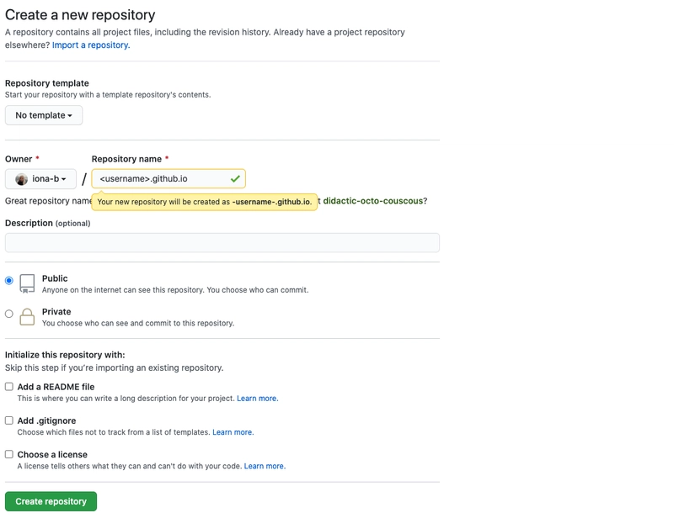Image resolution: width=674 pixels, height=518 pixels.
Task: Select the Public radio button
Action: tap(9, 281)
